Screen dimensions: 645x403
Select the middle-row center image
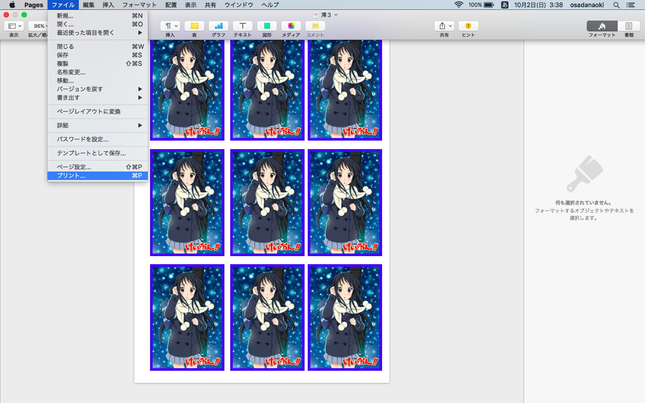[x=267, y=202]
